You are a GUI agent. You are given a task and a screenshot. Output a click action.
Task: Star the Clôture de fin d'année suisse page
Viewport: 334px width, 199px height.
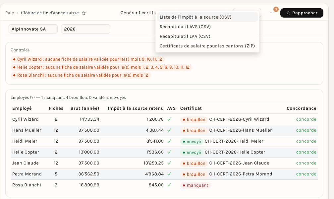coord(84,13)
